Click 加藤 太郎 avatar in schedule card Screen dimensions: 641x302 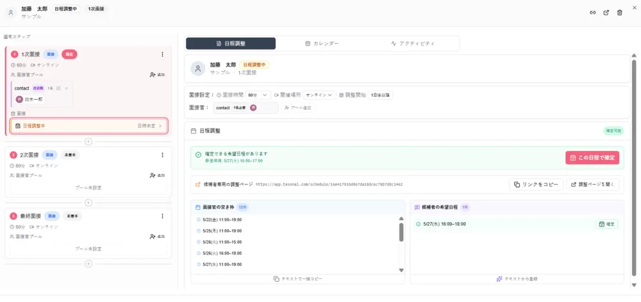[x=198, y=68]
